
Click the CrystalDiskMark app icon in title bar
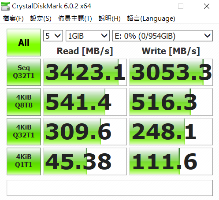coord(5,6)
